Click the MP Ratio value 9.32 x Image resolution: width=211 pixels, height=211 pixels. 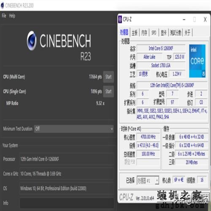pos(100,103)
